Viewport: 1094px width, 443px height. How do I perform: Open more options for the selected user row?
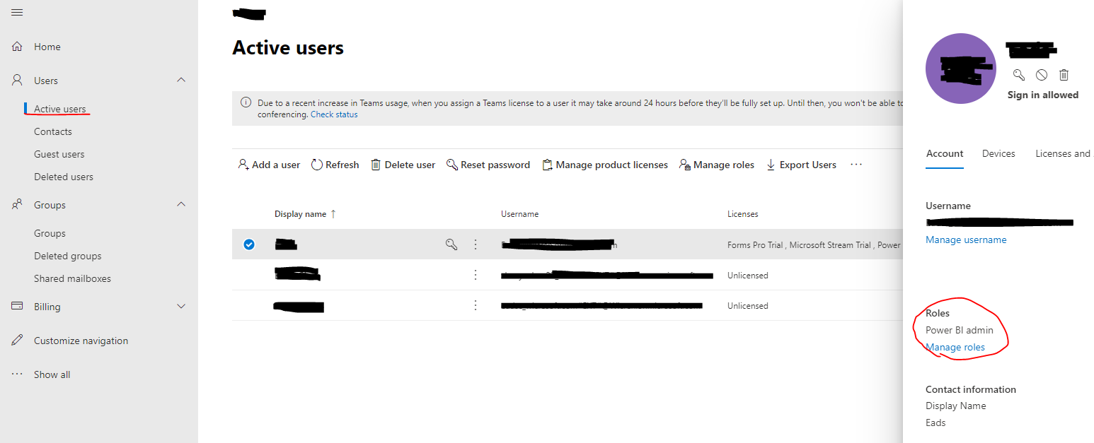click(476, 244)
